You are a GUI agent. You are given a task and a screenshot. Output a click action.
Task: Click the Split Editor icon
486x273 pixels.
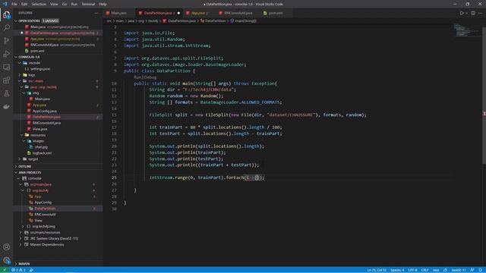tap(473, 13)
